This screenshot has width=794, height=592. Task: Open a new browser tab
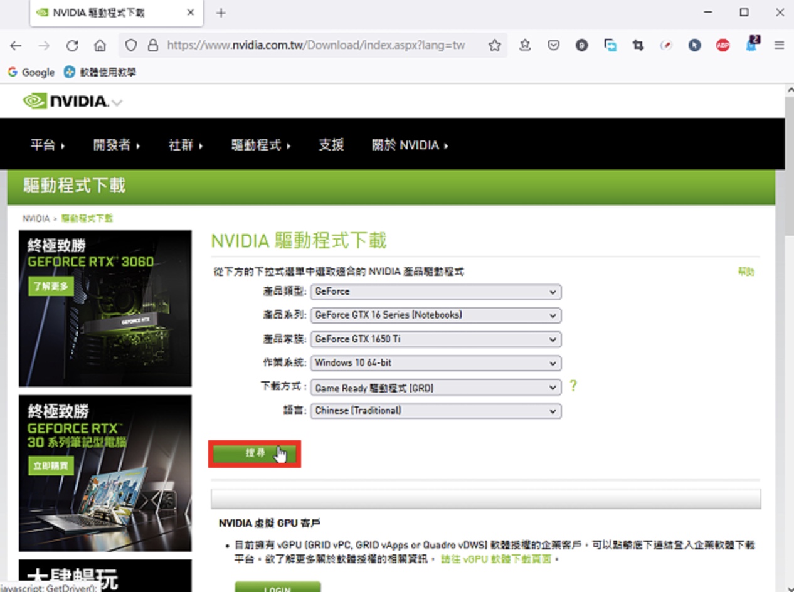point(221,13)
